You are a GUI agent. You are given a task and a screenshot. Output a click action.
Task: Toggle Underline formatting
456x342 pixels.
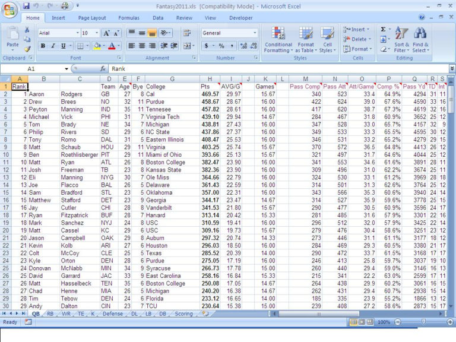coord(64,46)
